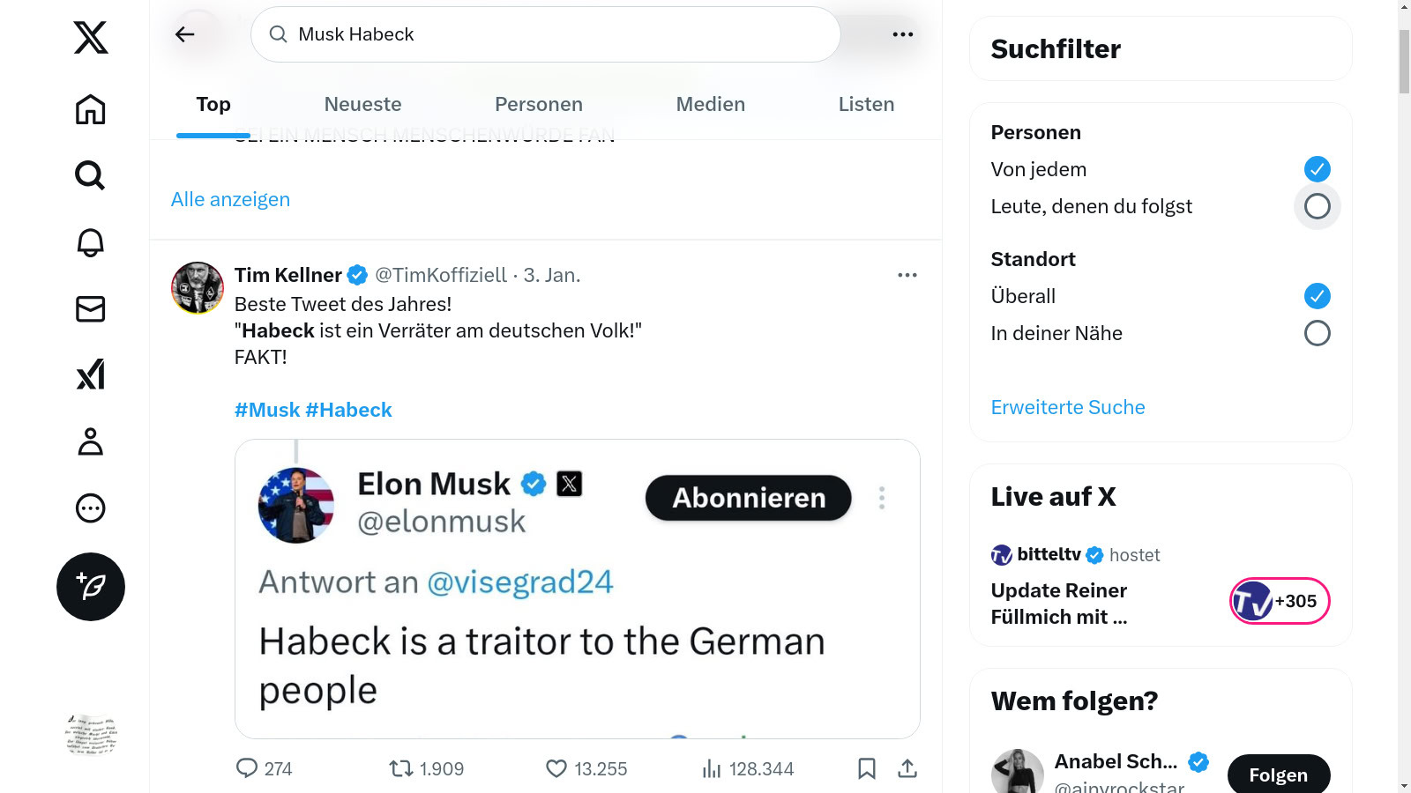
Task: Like Tim Kellner's tweet with 13.255 likes
Action: [556, 769]
